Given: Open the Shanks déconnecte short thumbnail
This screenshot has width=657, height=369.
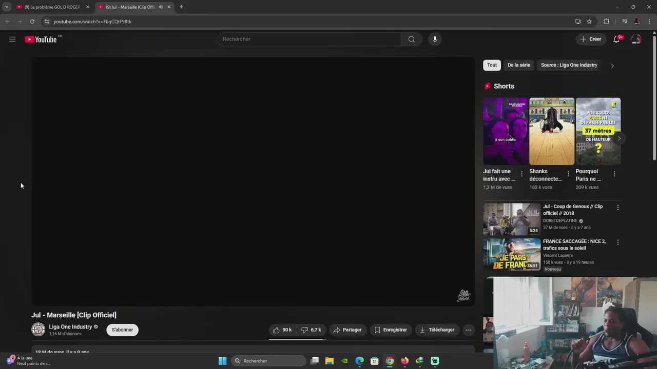Looking at the screenshot, I should tap(552, 131).
